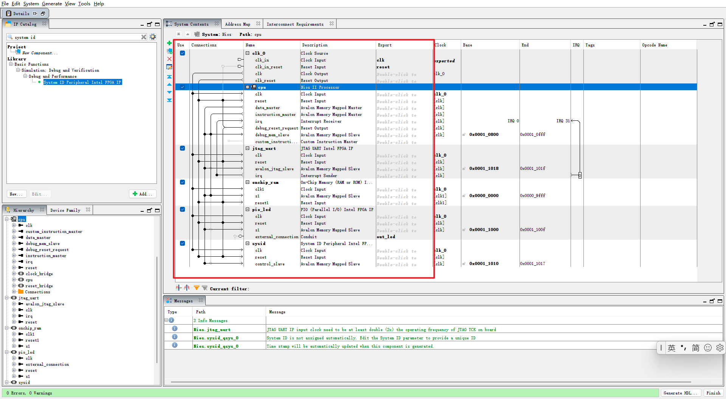Clear the IP Catalog search with X icon
The width and height of the screenshot is (726, 399).
pyautogui.click(x=144, y=37)
